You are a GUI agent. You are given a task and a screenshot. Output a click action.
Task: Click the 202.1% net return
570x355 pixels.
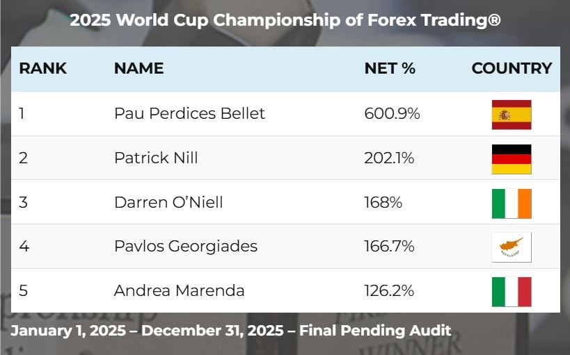pyautogui.click(x=389, y=158)
